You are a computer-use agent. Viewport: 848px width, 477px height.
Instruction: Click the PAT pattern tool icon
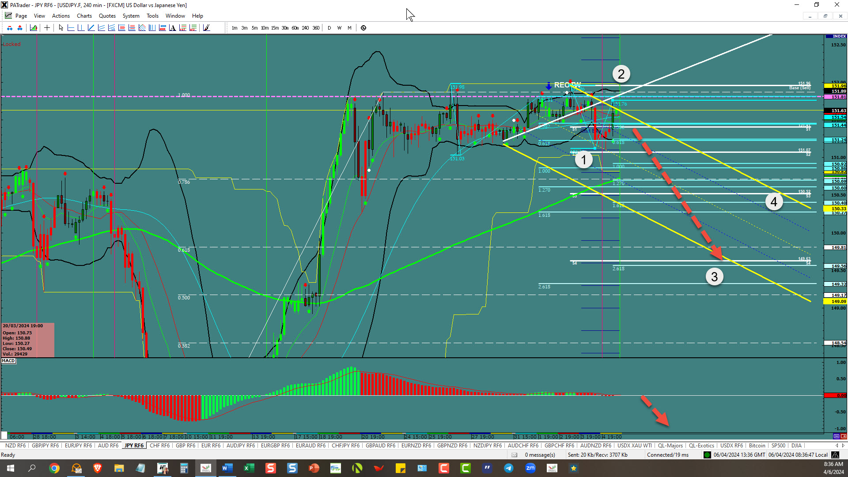pos(182,28)
